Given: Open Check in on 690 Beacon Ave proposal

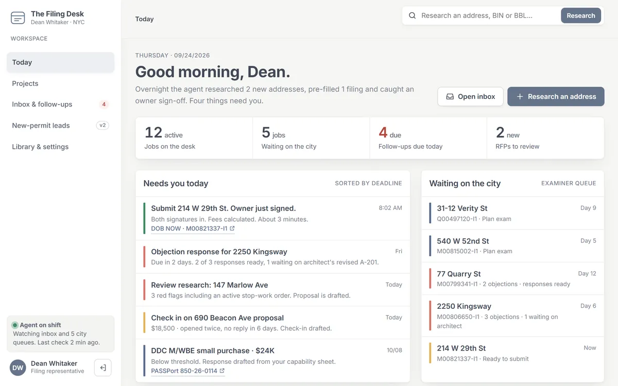Looking at the screenshot, I should click(273, 323).
